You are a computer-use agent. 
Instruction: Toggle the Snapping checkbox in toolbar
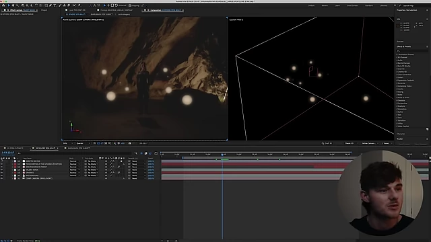click(130, 5)
